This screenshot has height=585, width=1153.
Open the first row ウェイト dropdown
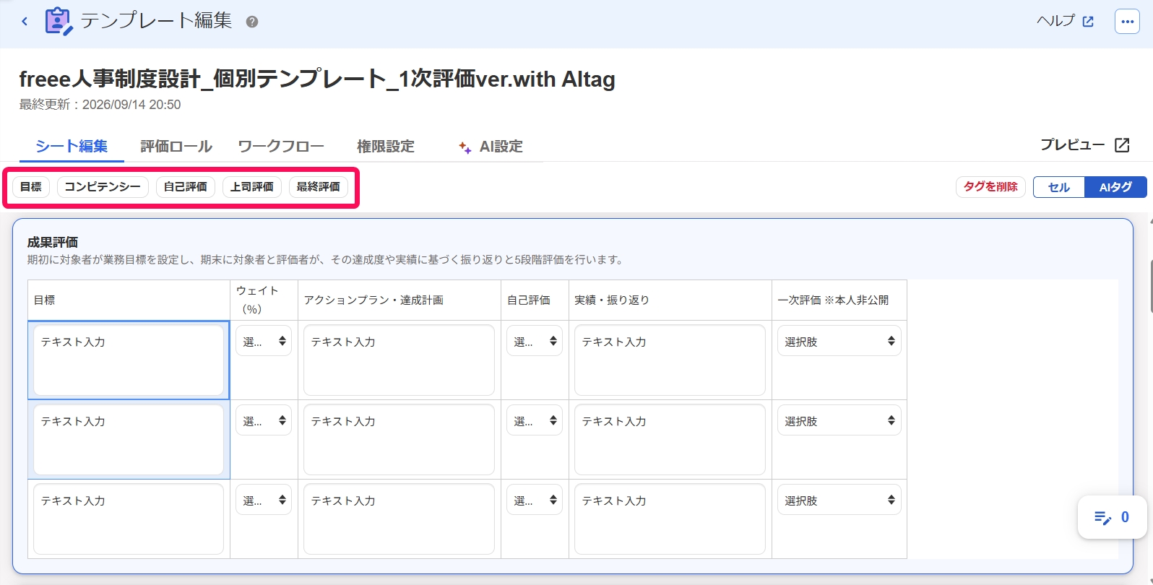click(264, 341)
